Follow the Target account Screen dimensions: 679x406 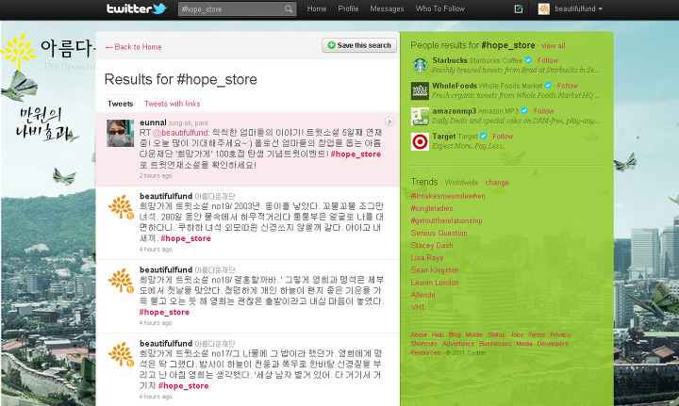pyautogui.click(x=501, y=136)
